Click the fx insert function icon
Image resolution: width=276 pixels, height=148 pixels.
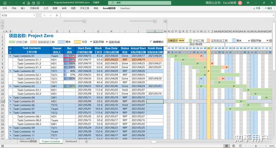click(x=57, y=15)
